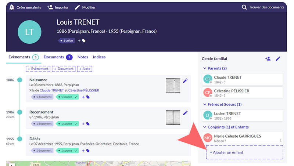Viewport: 294px width, 166px height.
Task: Add person to Cercle familial icon
Action: pyautogui.click(x=268, y=59)
